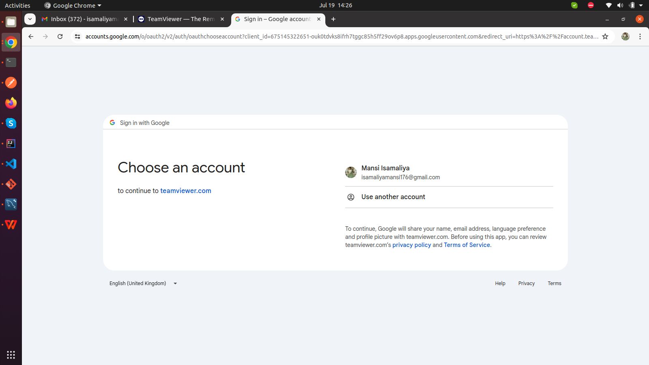
Task: Open the Chrome profile avatar menu
Action: pyautogui.click(x=625, y=36)
